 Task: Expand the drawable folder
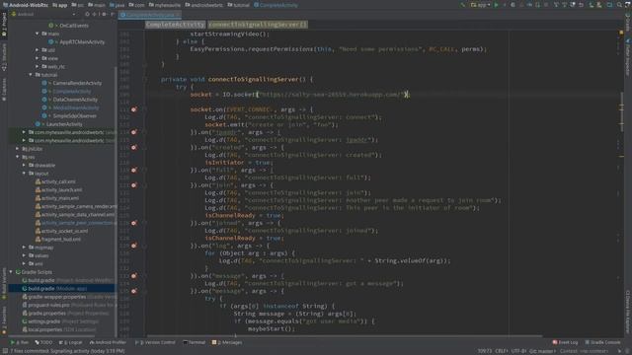[24, 166]
